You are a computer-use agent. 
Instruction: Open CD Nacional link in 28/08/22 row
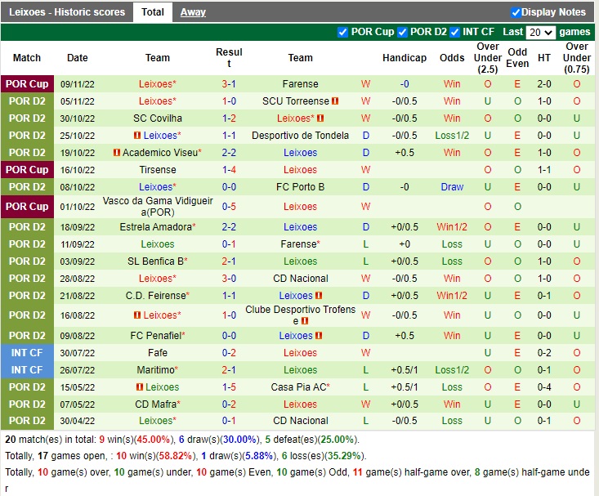coord(300,279)
